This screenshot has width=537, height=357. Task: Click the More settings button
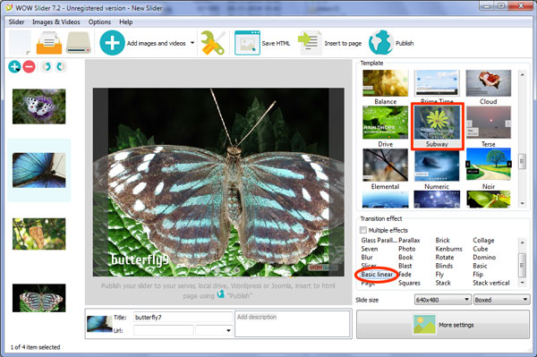[443, 325]
